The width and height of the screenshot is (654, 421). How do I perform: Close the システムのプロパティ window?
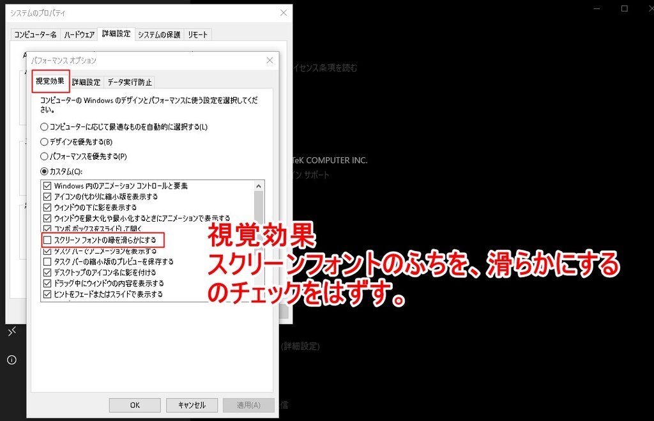[x=284, y=13]
